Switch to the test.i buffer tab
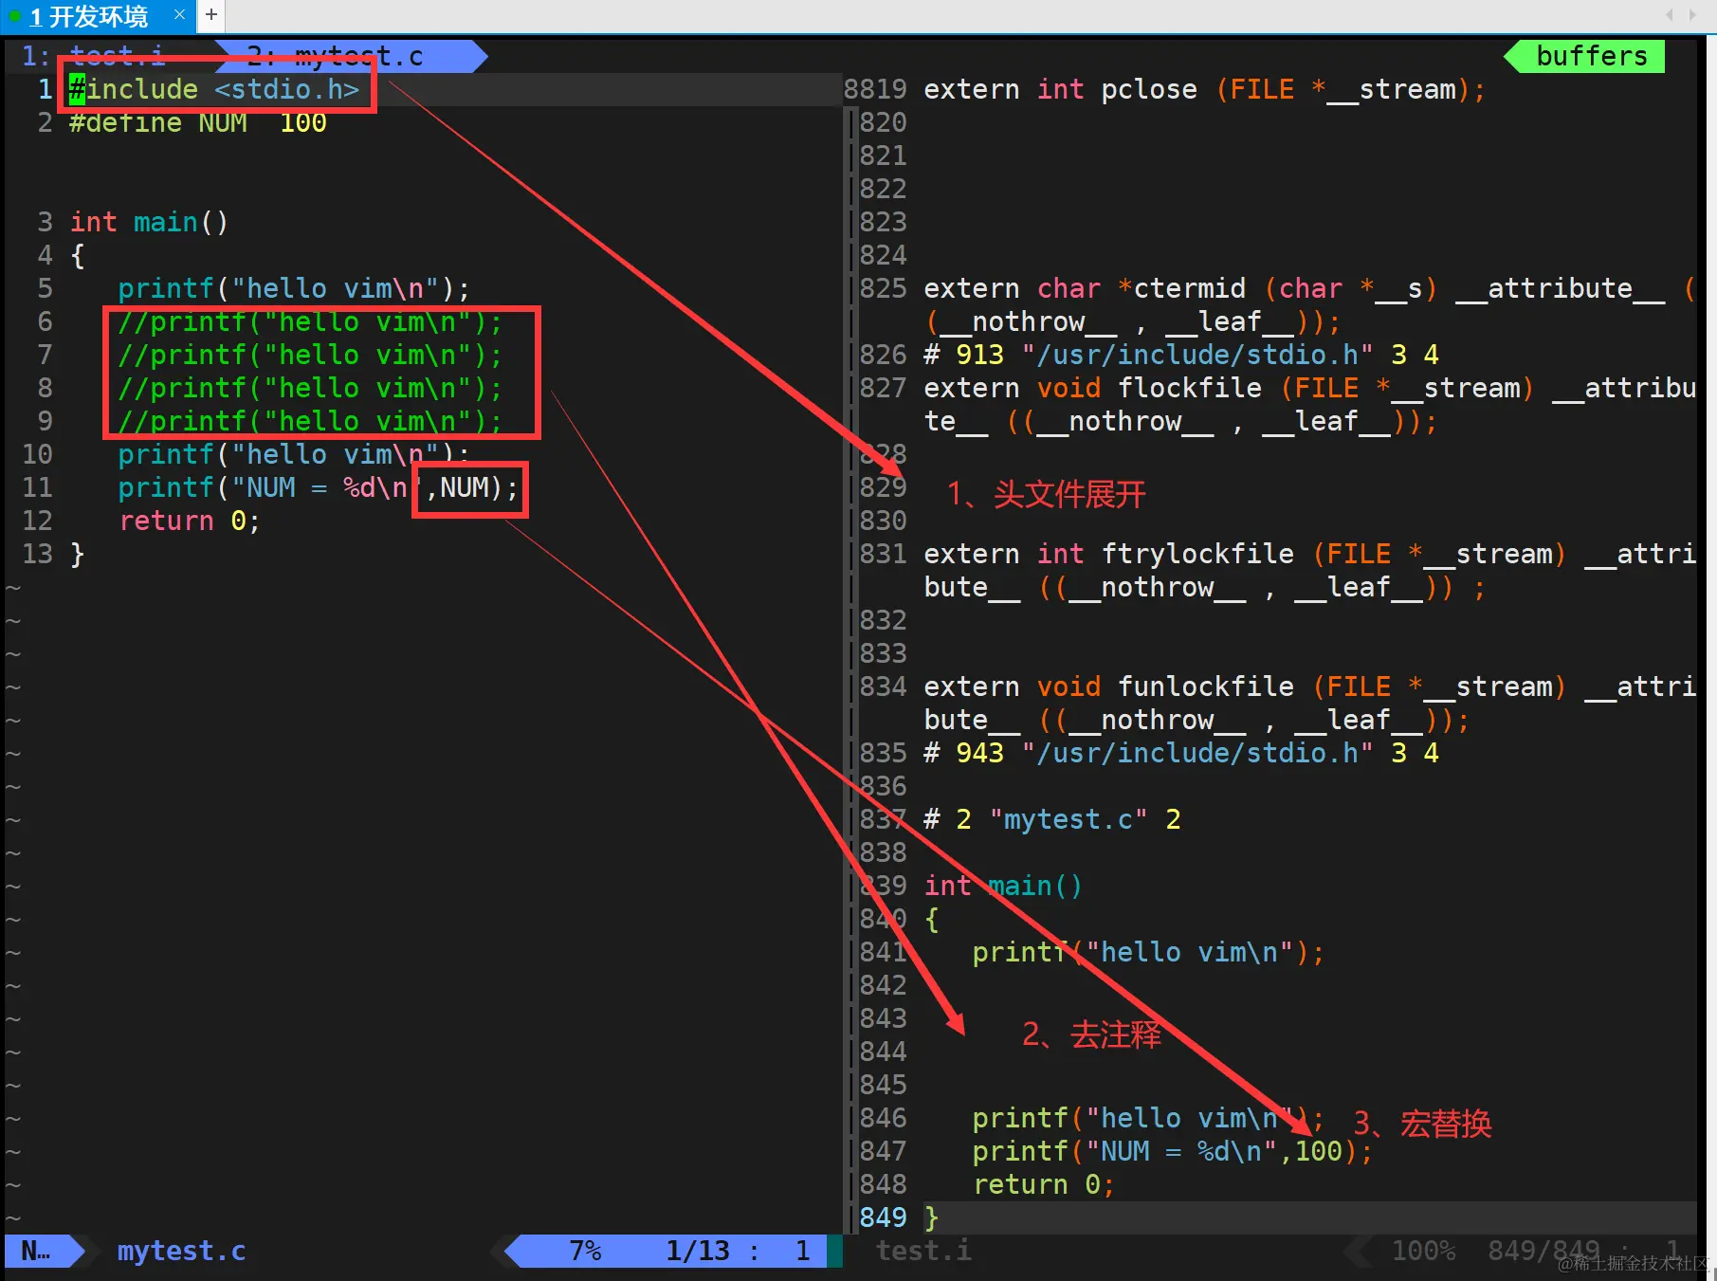The width and height of the screenshot is (1717, 1281). (117, 56)
